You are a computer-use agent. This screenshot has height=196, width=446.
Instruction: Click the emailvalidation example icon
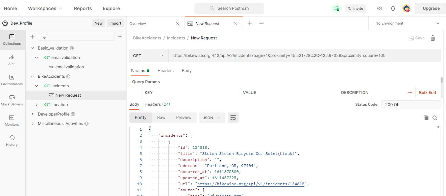coord(51,67)
